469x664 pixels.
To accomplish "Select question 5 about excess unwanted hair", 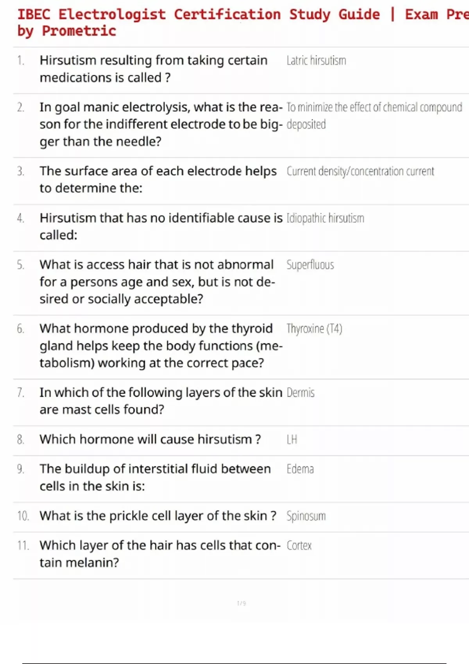I will (157, 282).
